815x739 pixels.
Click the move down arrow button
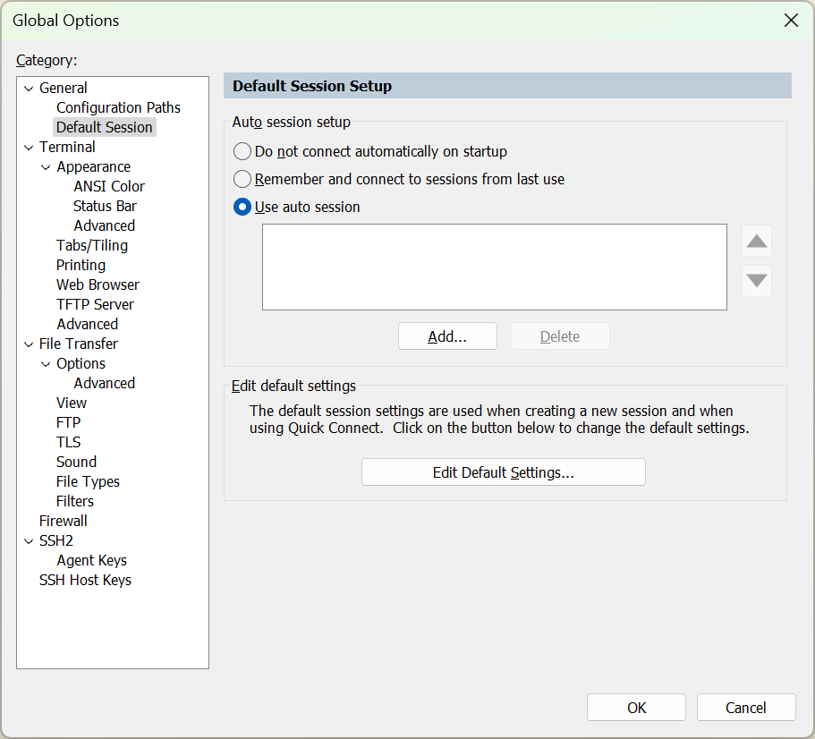[757, 281]
